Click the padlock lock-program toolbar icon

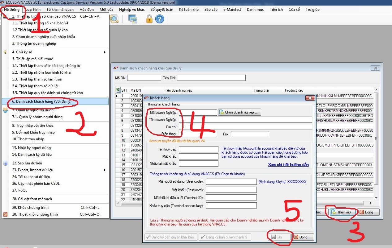pos(149,19)
